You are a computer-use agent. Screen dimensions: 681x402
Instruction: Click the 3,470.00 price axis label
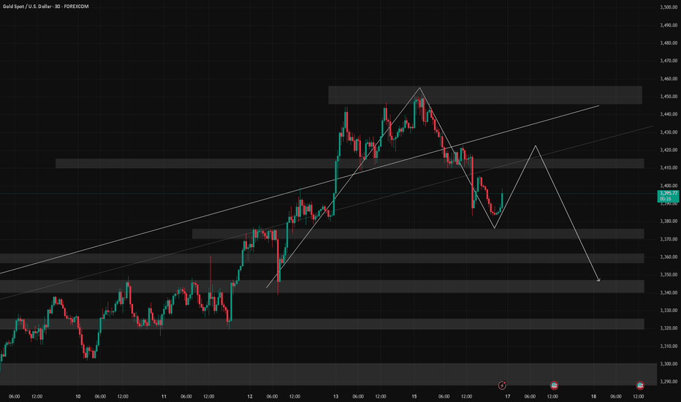pos(669,61)
